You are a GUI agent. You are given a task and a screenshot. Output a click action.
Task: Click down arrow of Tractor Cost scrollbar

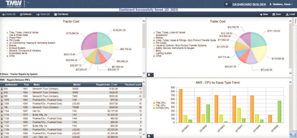click(144, 73)
